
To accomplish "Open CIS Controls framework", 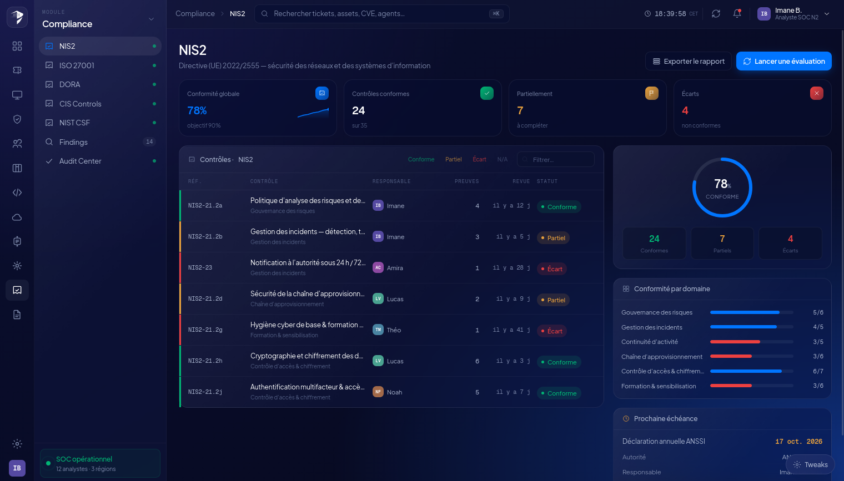I will [100, 104].
